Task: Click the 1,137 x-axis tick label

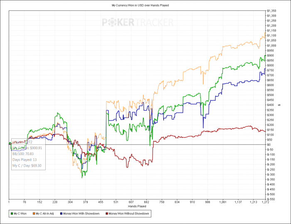Action: point(238,202)
